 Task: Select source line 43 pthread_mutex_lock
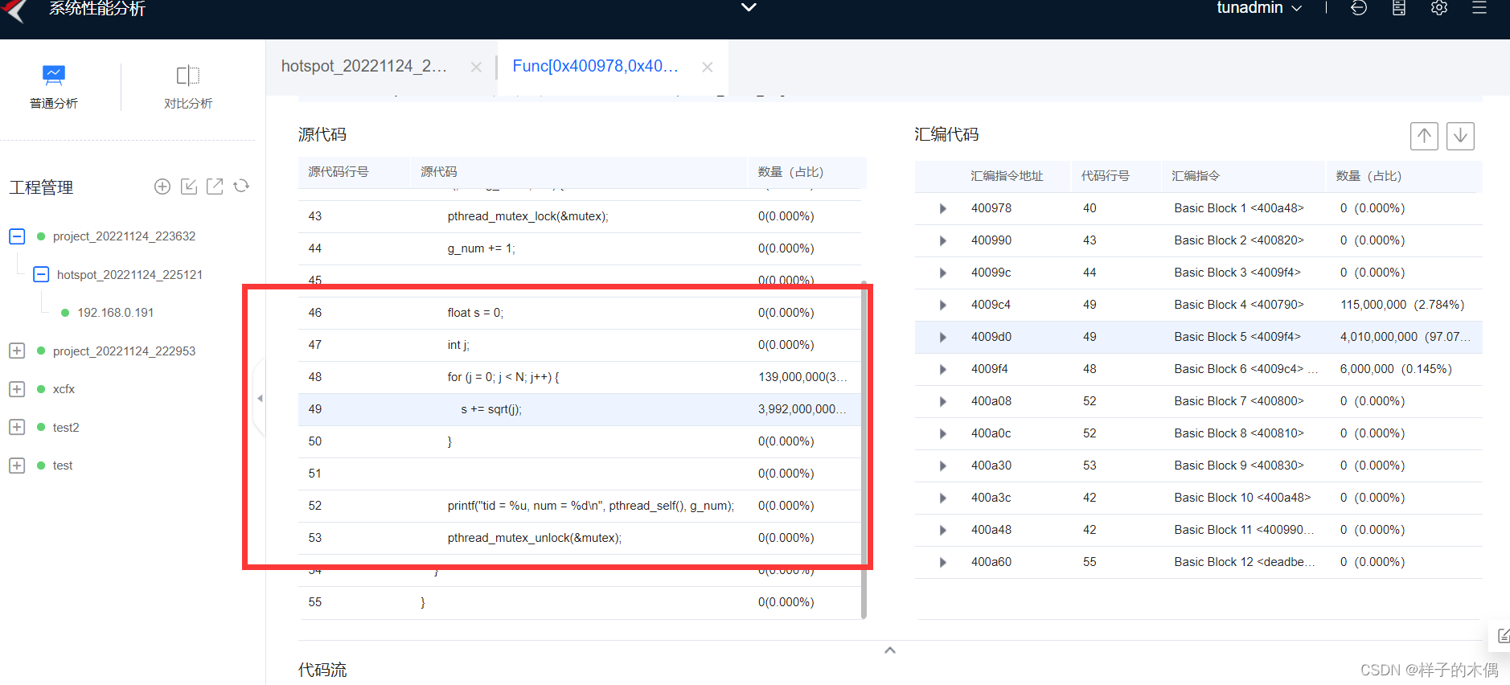tap(580, 216)
